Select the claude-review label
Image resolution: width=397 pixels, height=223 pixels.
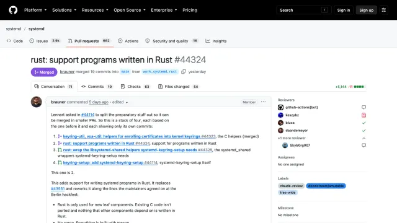(291, 186)
